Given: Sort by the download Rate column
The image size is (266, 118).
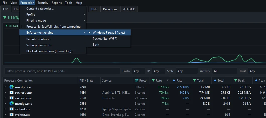Looking at the screenshot, I should point(160,81).
